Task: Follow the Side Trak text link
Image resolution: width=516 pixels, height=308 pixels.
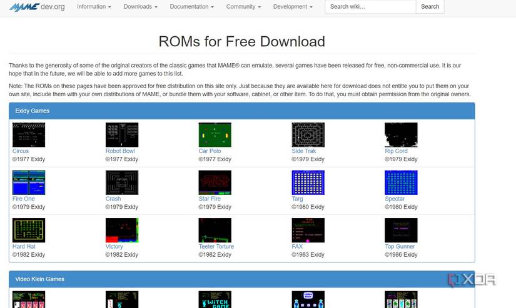Action: 304,151
